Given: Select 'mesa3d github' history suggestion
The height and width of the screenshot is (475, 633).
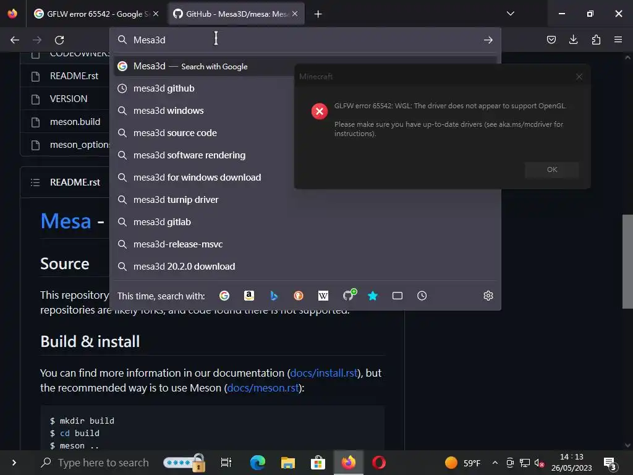Looking at the screenshot, I should click(305, 88).
